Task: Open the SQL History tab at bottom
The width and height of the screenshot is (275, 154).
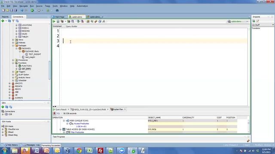Action: tap(11, 145)
